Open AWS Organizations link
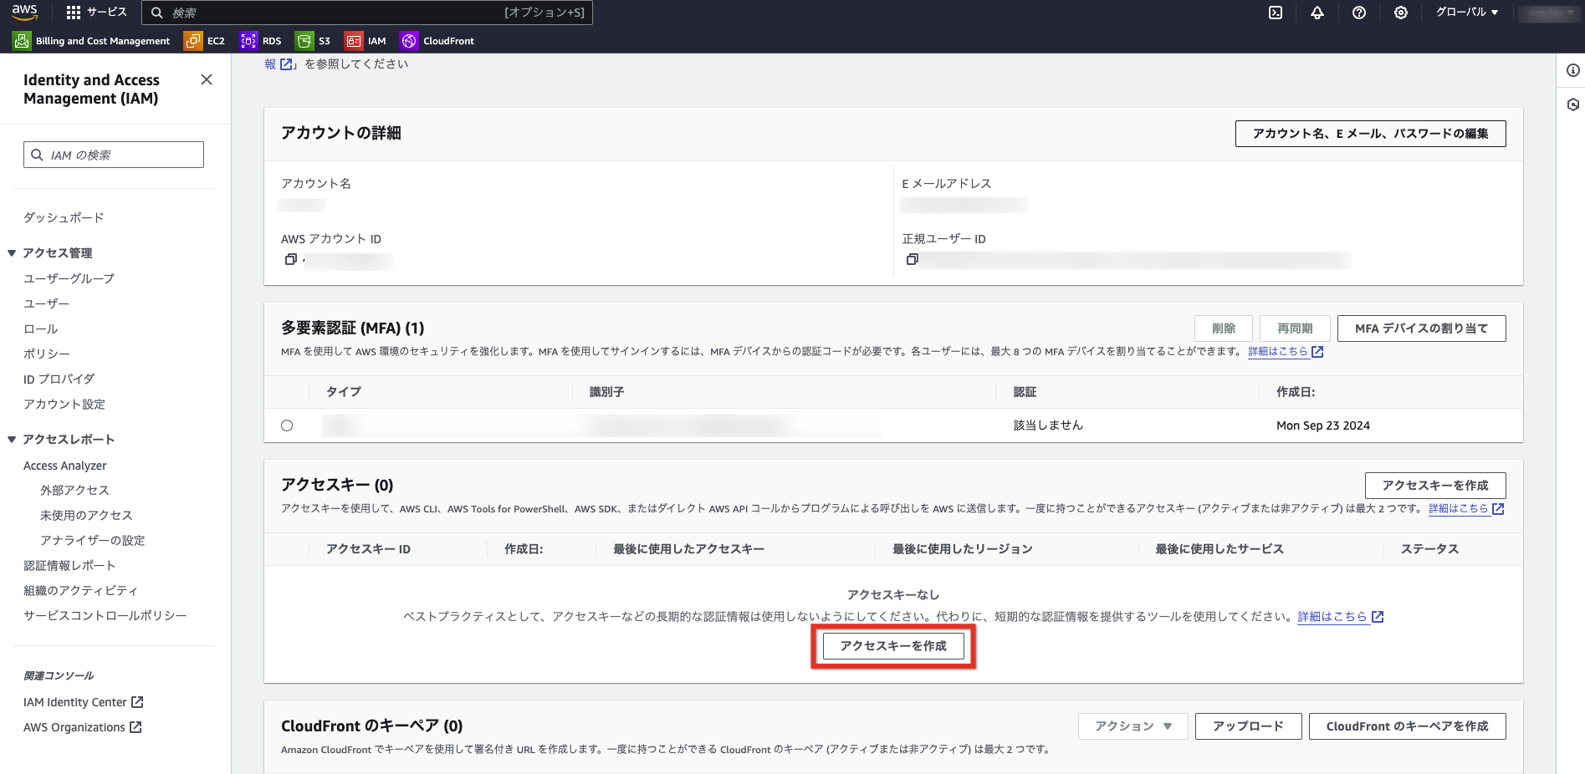The height and width of the screenshot is (774, 1585). point(83,727)
